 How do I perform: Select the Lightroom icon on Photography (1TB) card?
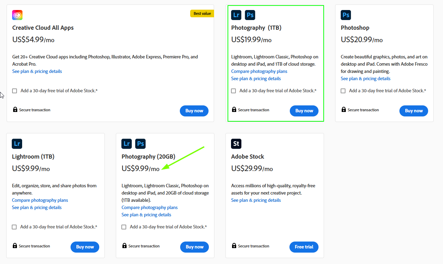(236, 15)
